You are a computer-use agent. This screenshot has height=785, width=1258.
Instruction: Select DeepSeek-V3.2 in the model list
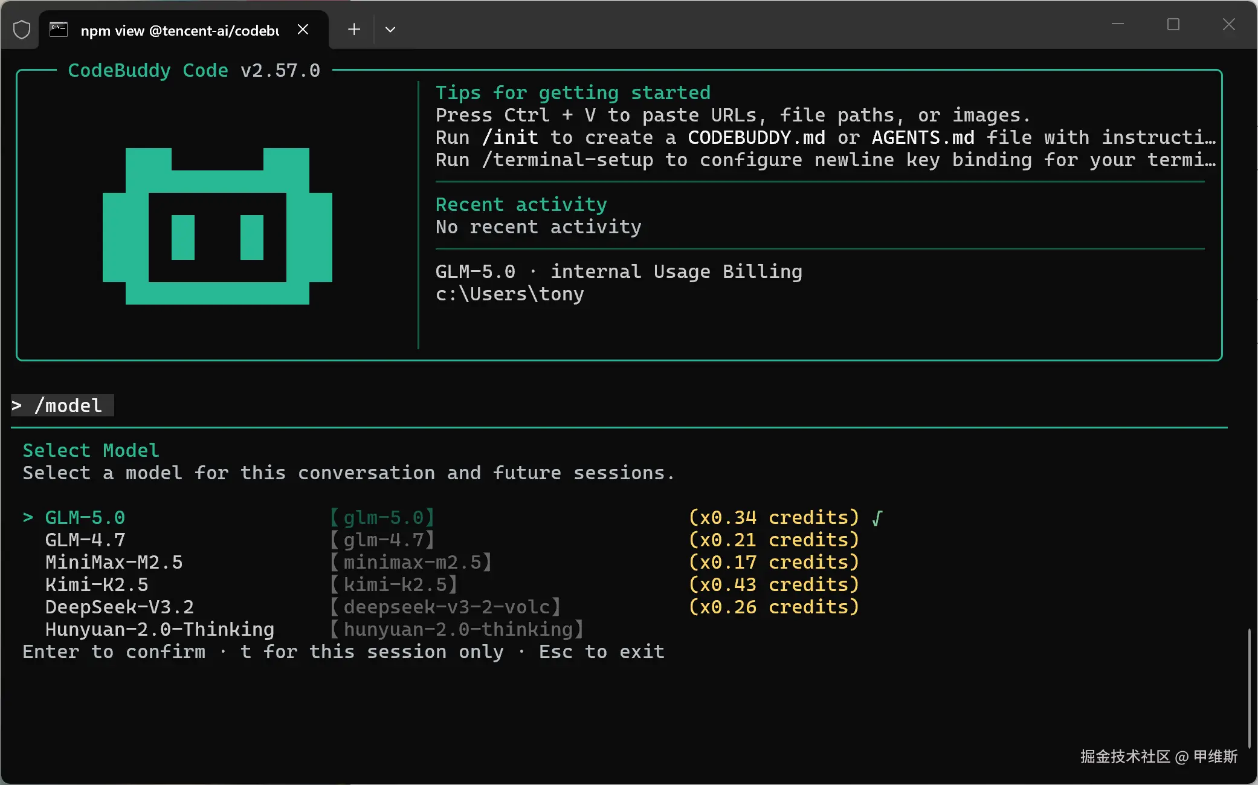(x=120, y=607)
